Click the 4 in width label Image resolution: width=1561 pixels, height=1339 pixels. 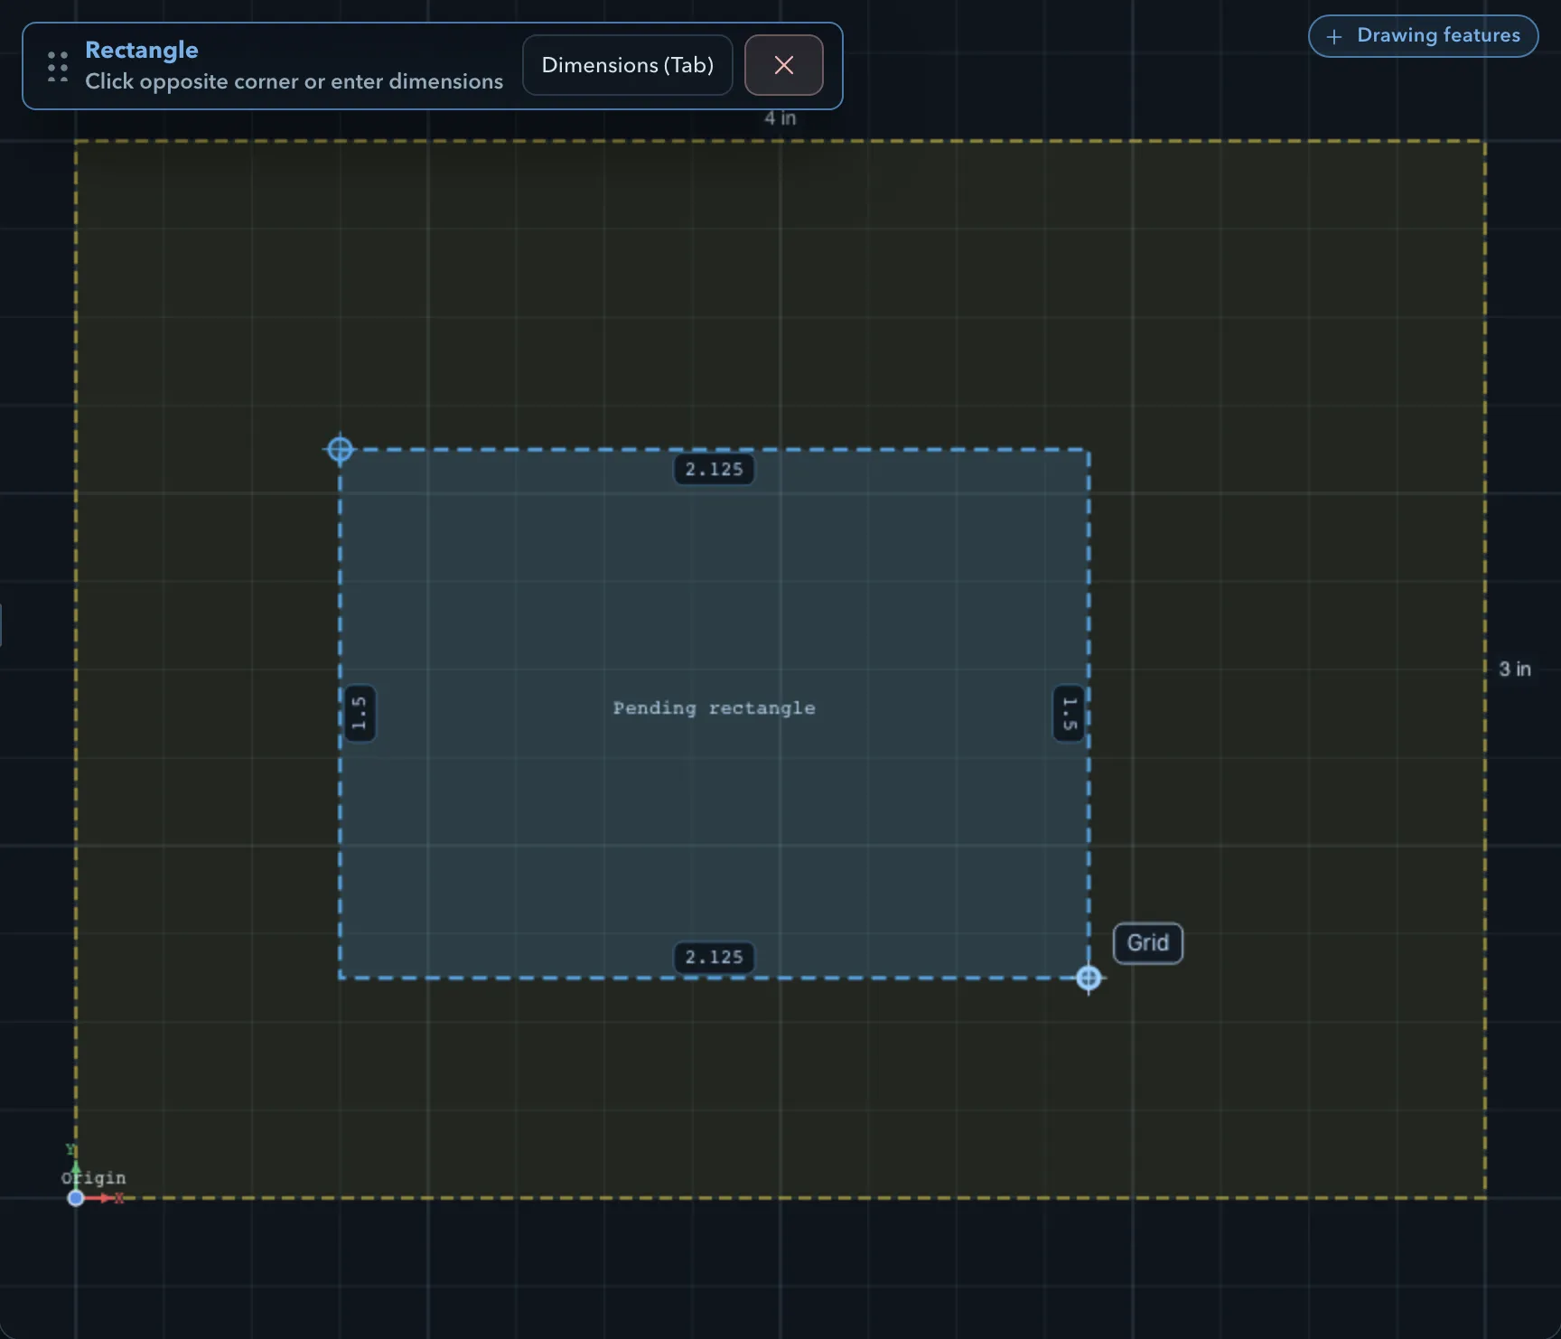[x=780, y=118]
